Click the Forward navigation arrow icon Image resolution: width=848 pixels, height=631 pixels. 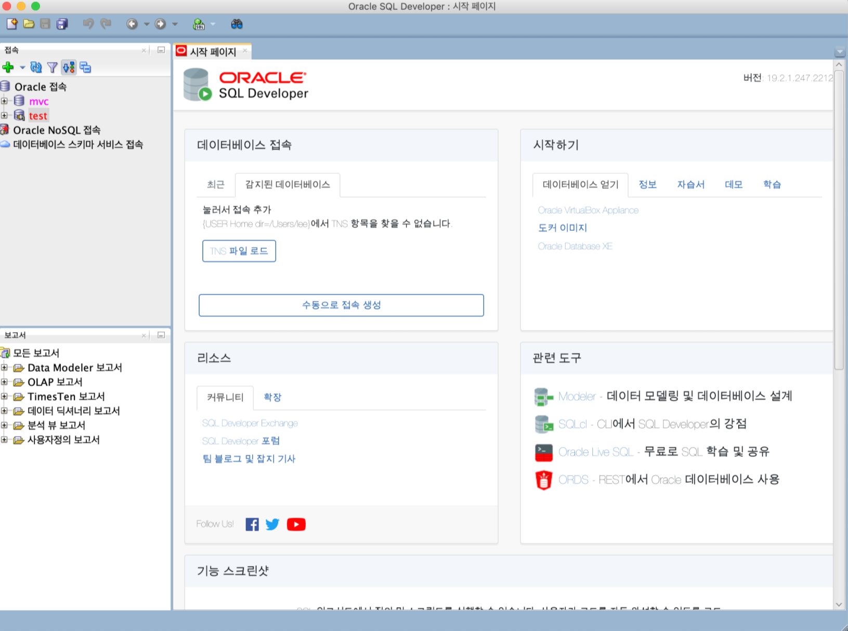[161, 24]
